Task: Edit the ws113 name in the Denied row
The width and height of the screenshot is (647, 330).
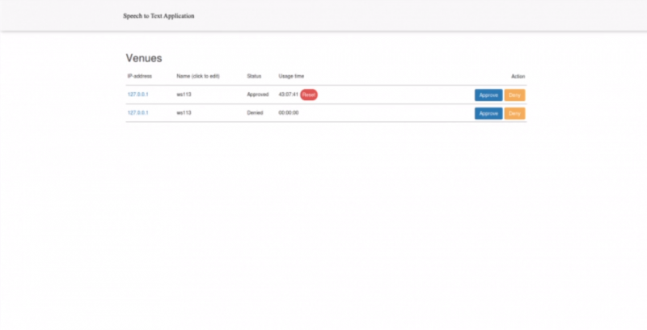Action: pyautogui.click(x=184, y=113)
